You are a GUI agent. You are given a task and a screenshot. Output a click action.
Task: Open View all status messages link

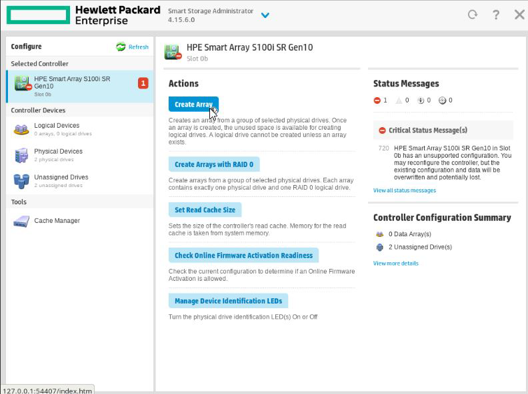(404, 190)
